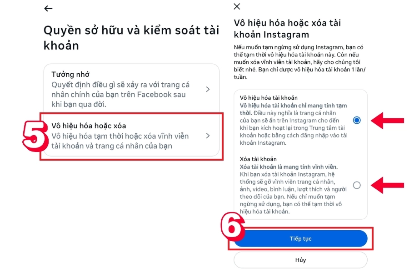Close the Instagram deactivation screen with X
The image size is (409, 273).
pos(237,6)
